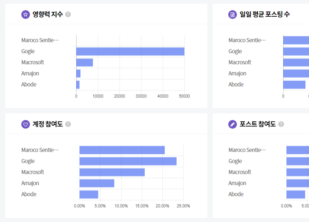
Task: Click the Macrosoft label in 일일 평균 포스팅 수 chart
Action: [240, 62]
